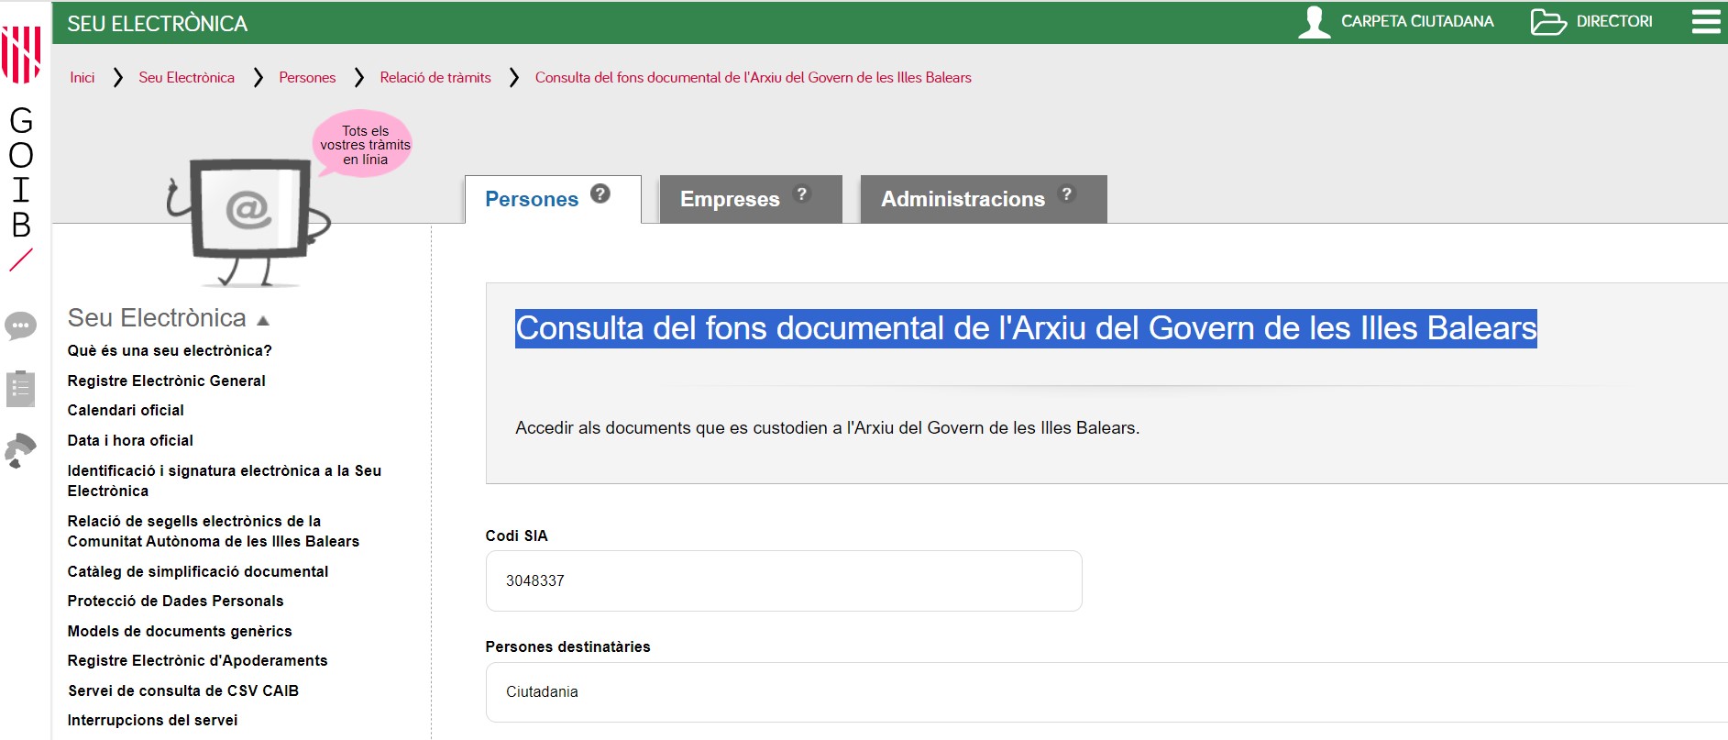The height and width of the screenshot is (740, 1728).
Task: Click the telephone handset icon in sidebar
Action: 20,450
